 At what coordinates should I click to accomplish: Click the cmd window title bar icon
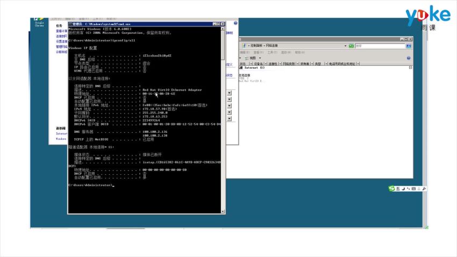pyautogui.click(x=70, y=24)
